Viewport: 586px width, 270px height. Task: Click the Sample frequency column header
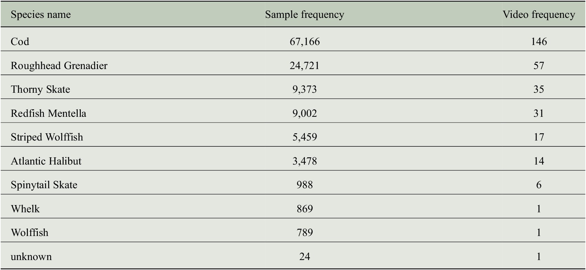coord(305,14)
